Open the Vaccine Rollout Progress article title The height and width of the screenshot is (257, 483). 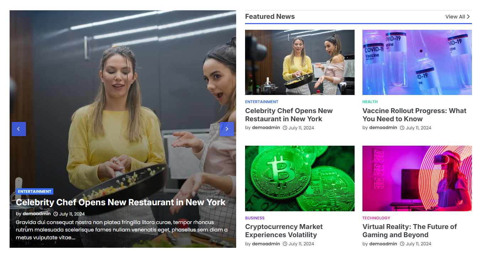point(414,115)
